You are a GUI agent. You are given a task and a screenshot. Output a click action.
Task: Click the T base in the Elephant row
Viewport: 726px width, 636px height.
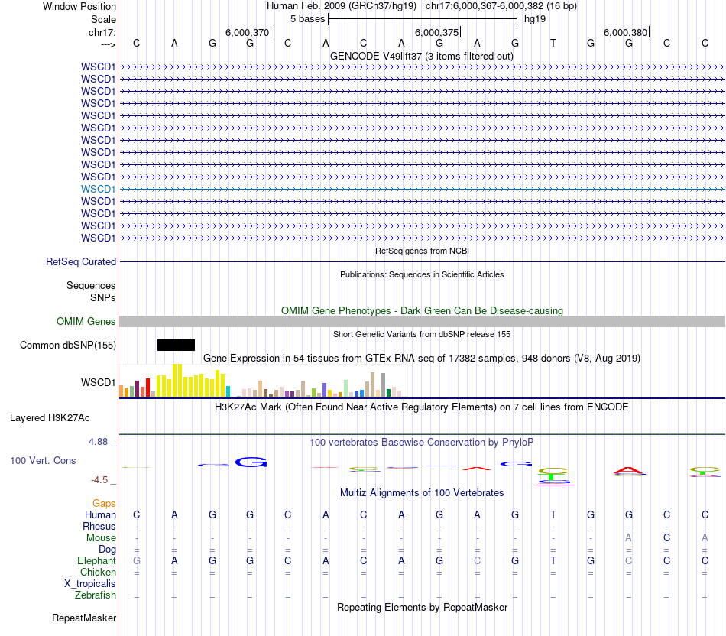pyautogui.click(x=553, y=560)
